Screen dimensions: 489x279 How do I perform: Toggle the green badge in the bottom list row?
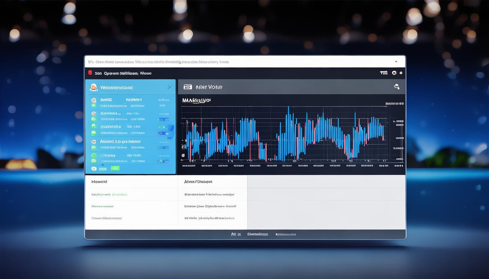coord(115,168)
